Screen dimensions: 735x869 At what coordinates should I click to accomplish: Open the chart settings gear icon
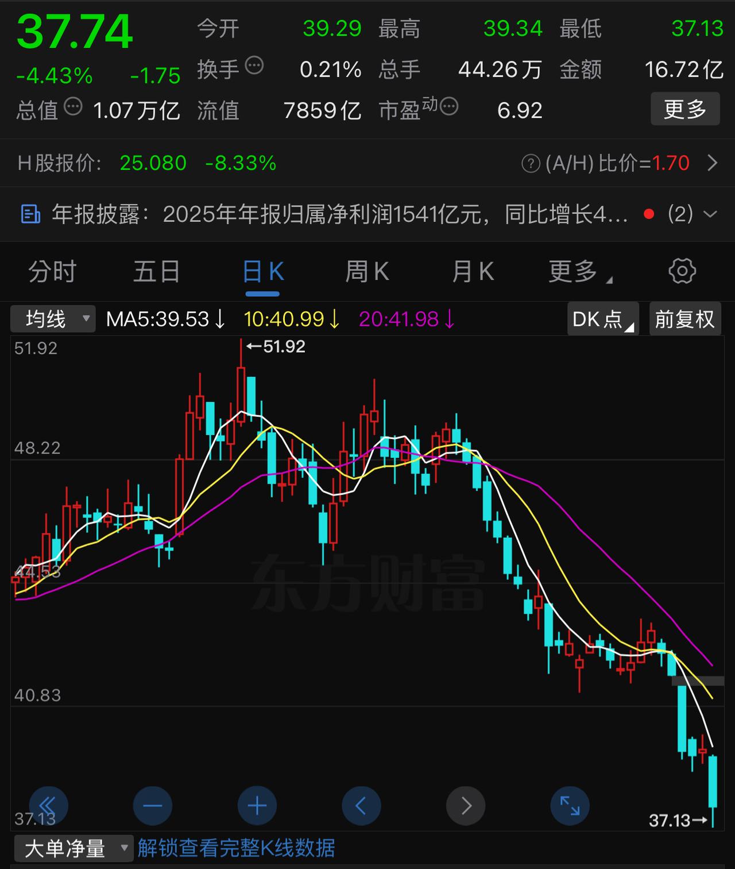(681, 271)
